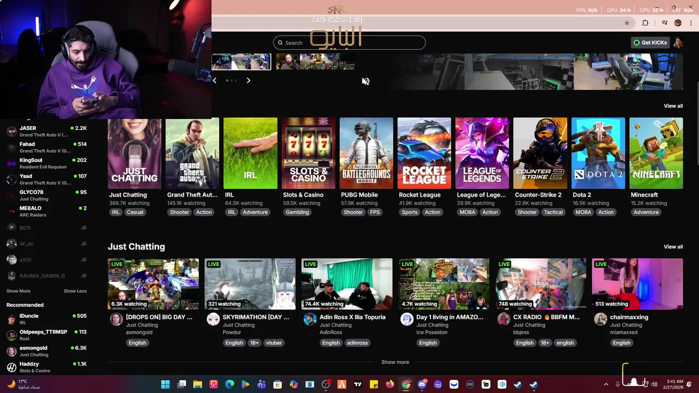
Task: Open the Chrome media controls icon
Action: [x=665, y=23]
